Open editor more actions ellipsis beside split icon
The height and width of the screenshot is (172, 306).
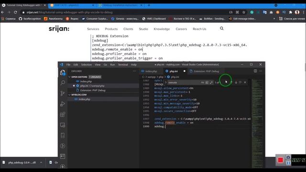coord(261,71)
